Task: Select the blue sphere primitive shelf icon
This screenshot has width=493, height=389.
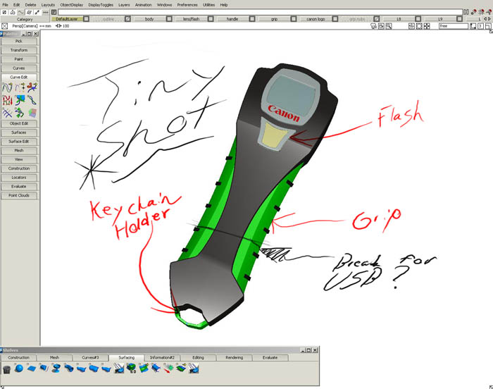Action: [x=19, y=369]
